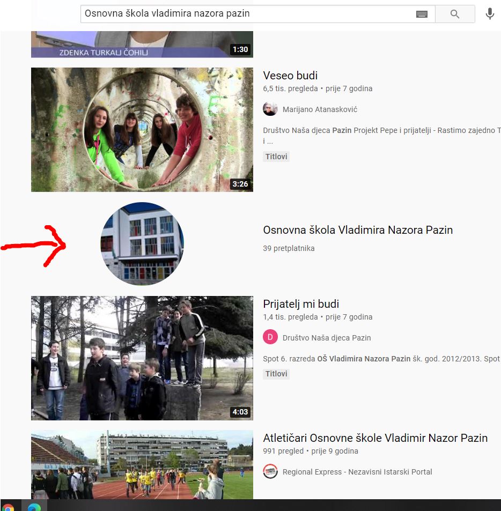Click the 3:26 duration badge

240,184
